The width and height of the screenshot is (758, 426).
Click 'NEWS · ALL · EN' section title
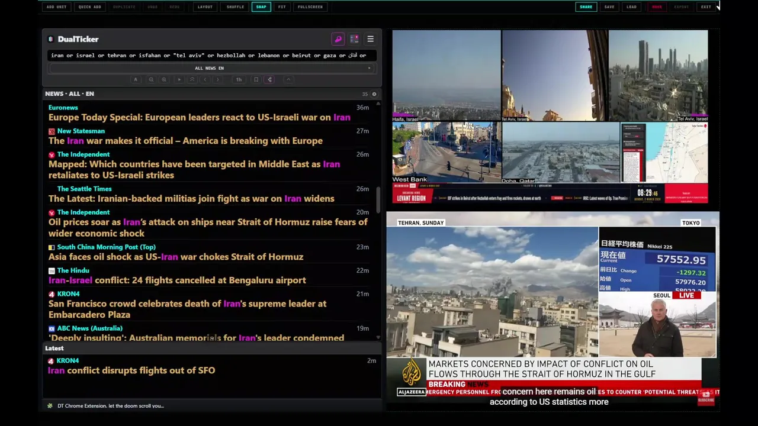[x=69, y=94]
